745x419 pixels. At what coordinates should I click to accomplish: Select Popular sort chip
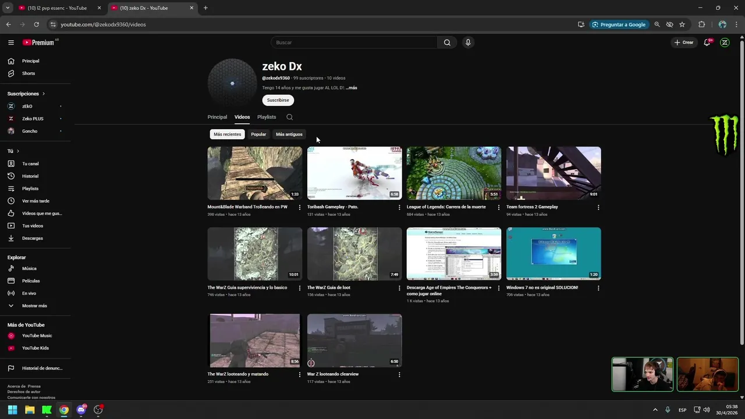(x=258, y=134)
